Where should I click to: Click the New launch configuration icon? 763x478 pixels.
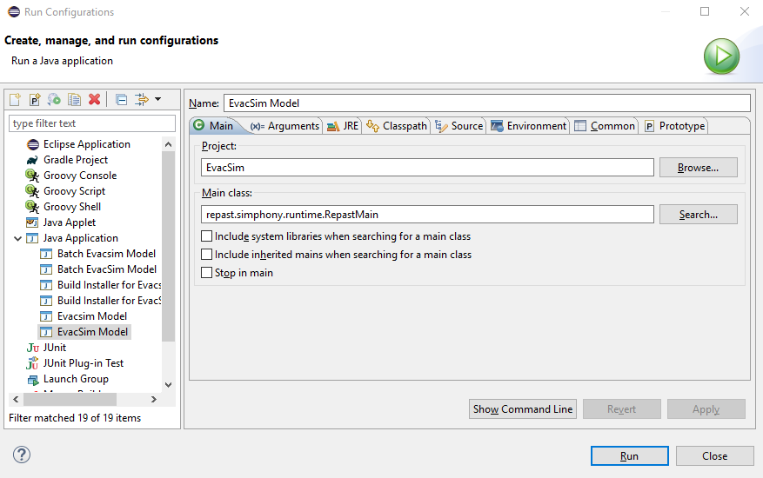(15, 100)
